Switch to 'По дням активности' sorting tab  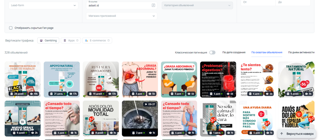pyautogui.click(x=301, y=52)
